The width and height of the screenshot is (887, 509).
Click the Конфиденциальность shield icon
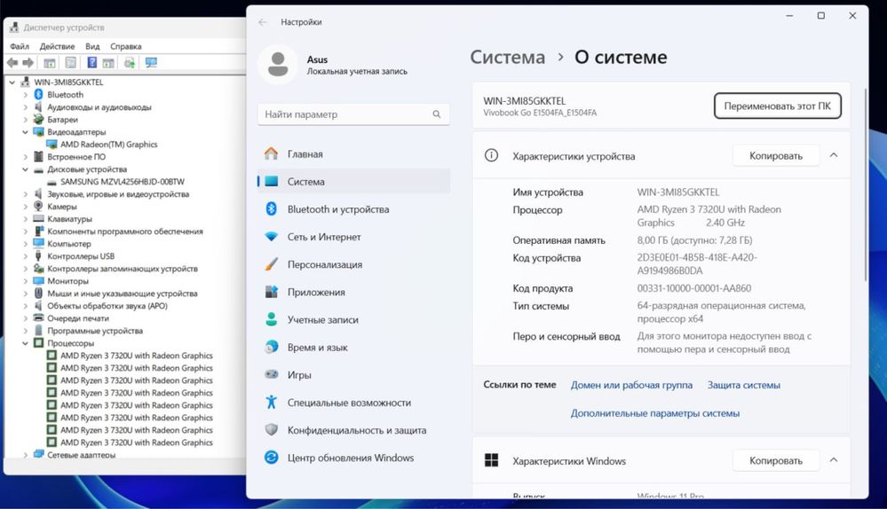[272, 430]
